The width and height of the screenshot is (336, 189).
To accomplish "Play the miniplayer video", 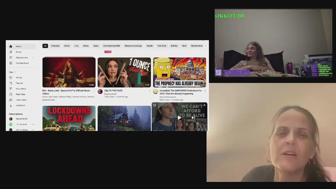I will click(x=179, y=118).
